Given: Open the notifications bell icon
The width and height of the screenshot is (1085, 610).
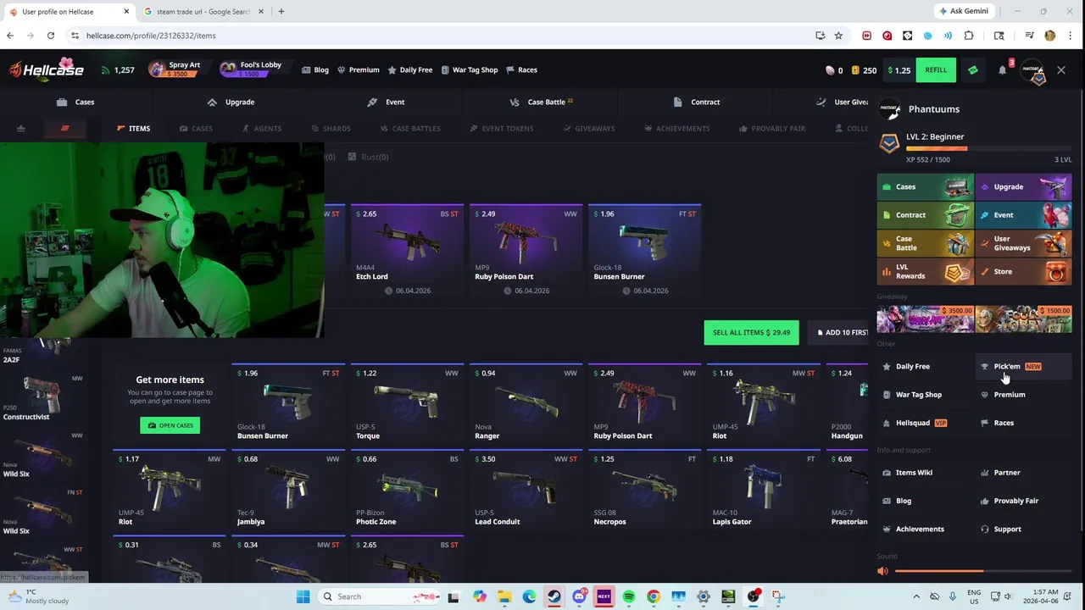Looking at the screenshot, I should coord(1002,70).
